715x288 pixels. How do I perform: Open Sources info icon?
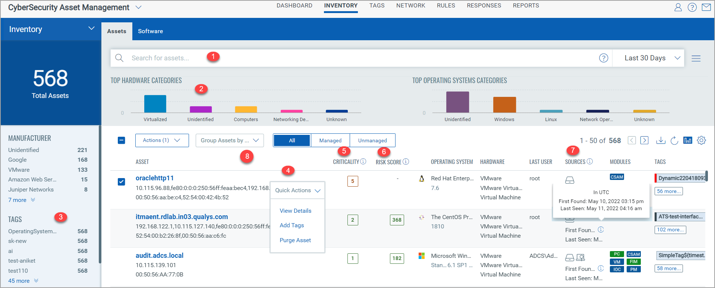[590, 161]
